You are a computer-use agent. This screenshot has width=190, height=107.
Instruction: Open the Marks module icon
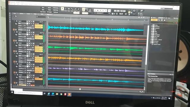tap(90, 10)
